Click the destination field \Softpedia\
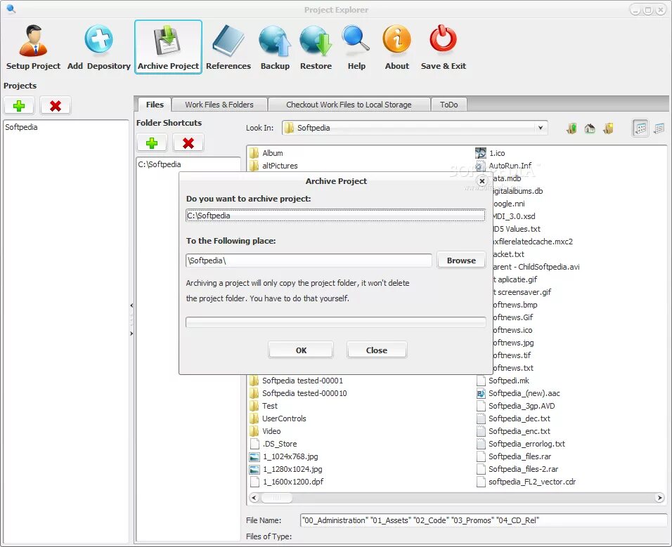672x547 pixels. [x=309, y=261]
